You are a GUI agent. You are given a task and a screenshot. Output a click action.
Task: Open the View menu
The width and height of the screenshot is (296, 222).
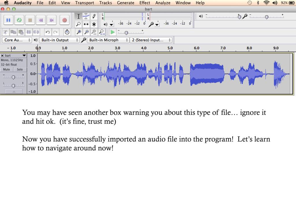(66, 3)
